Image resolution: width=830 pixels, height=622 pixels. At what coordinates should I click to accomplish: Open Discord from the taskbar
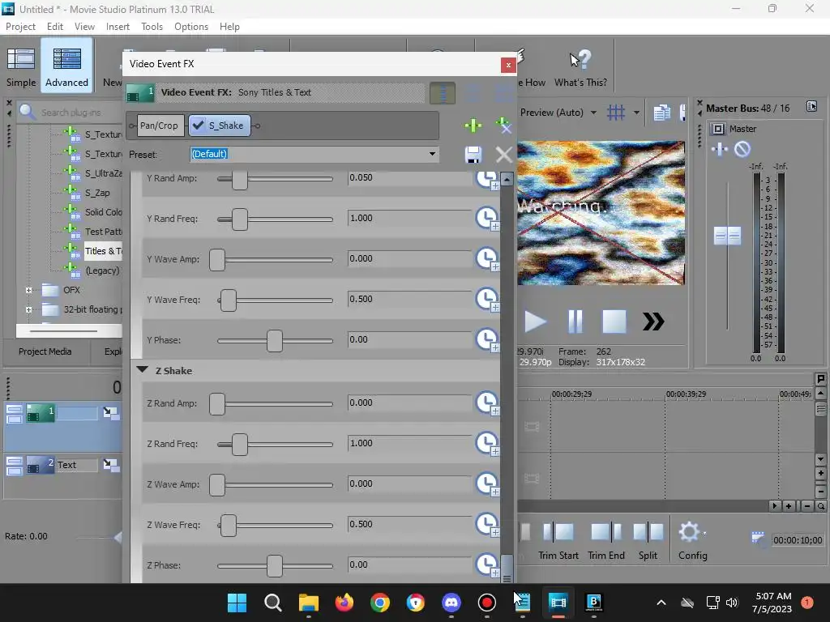click(451, 602)
